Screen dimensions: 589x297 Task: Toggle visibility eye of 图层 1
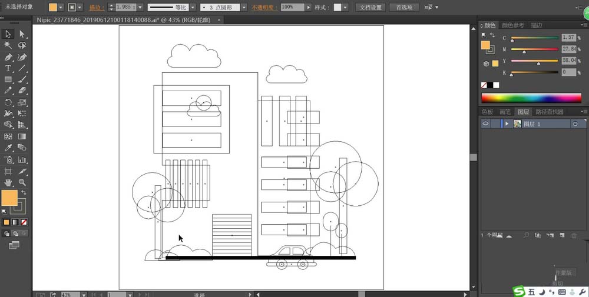(x=486, y=124)
